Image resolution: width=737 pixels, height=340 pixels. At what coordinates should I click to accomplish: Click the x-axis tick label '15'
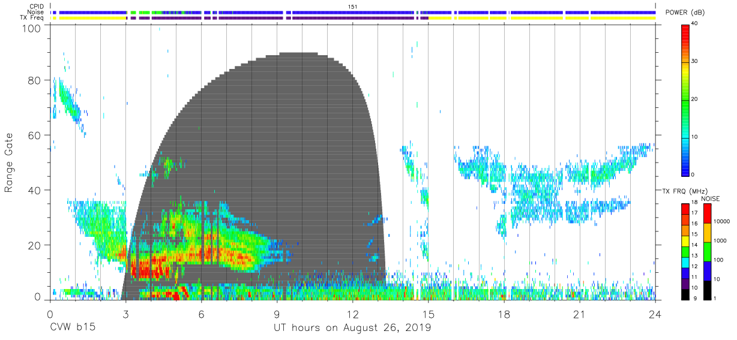[x=429, y=315]
